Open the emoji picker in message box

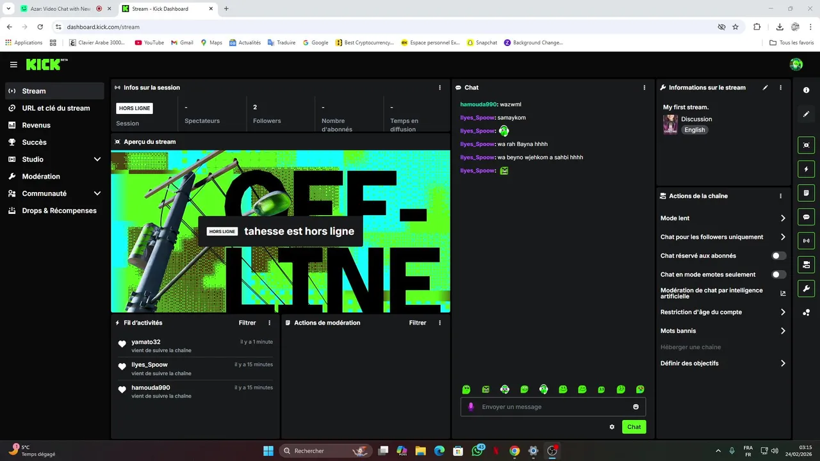pyautogui.click(x=636, y=407)
